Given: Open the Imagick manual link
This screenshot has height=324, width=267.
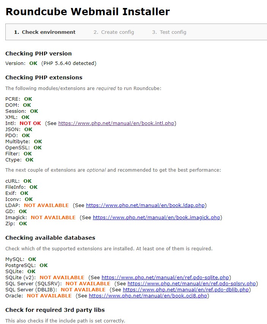Looking at the screenshot, I should [x=156, y=218].
